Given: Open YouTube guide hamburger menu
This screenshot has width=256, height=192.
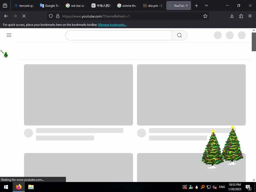Looking at the screenshot, I should [9, 35].
